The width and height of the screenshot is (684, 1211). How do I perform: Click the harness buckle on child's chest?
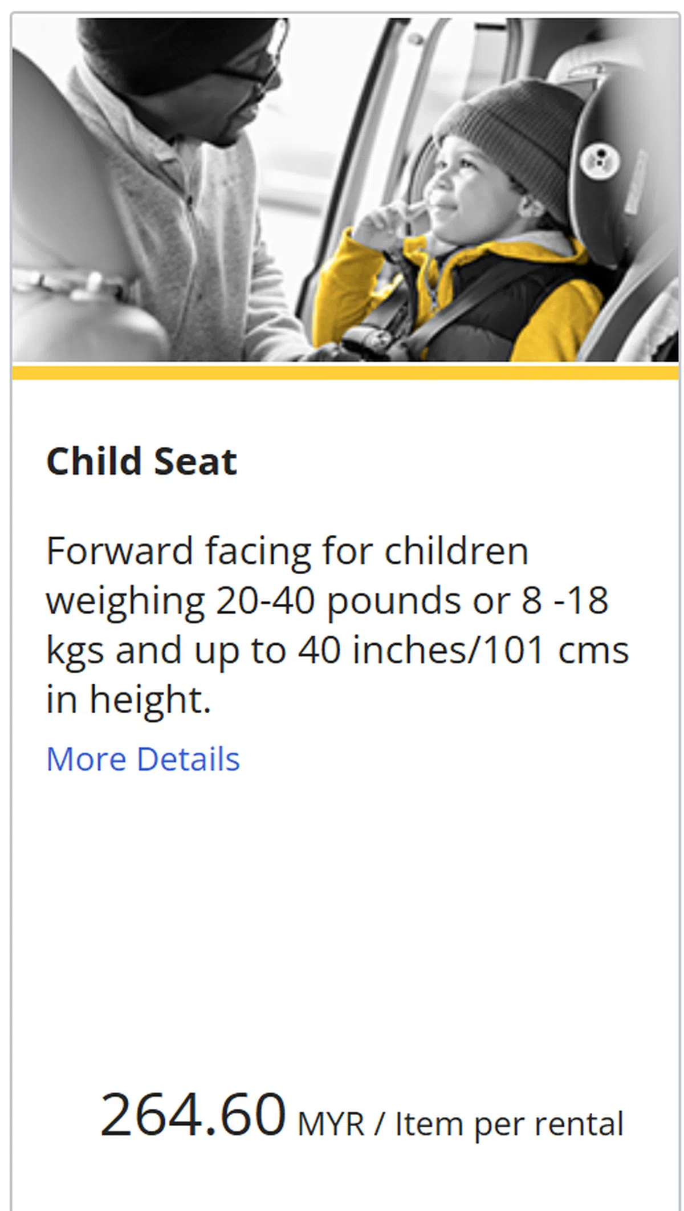point(370,339)
